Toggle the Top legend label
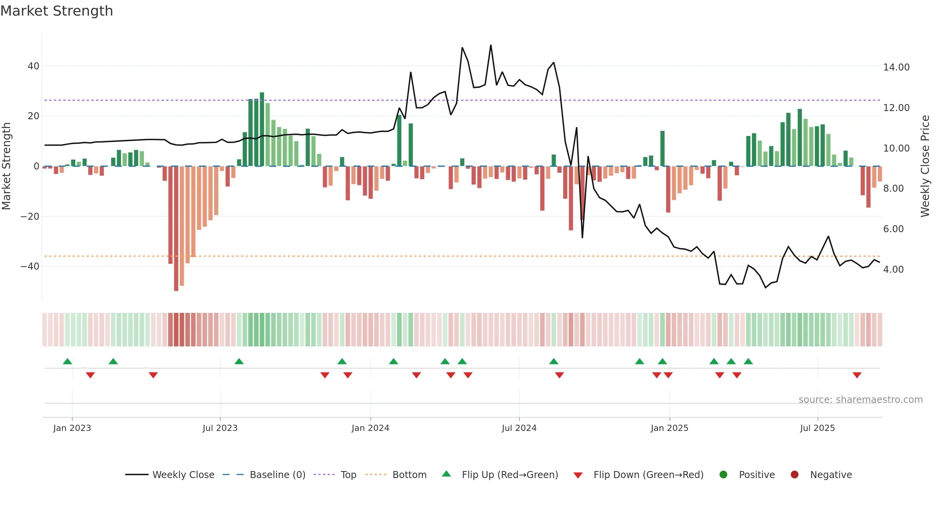936x526 pixels. [x=348, y=475]
